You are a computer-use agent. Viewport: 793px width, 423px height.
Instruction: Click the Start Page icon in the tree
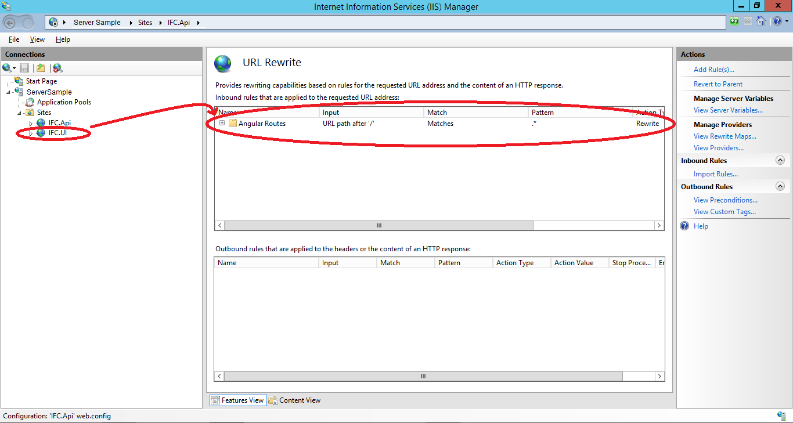click(19, 81)
